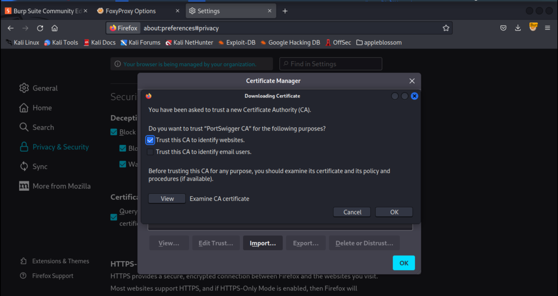This screenshot has height=296, width=558.
Task: Open Home settings category
Action: [x=36, y=108]
